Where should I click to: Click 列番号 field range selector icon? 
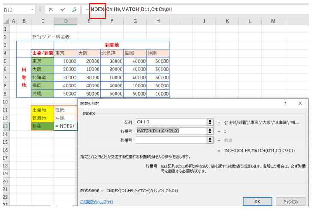point(210,140)
